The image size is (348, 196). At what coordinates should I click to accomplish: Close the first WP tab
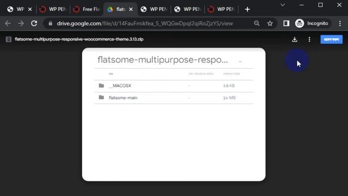[30, 9]
